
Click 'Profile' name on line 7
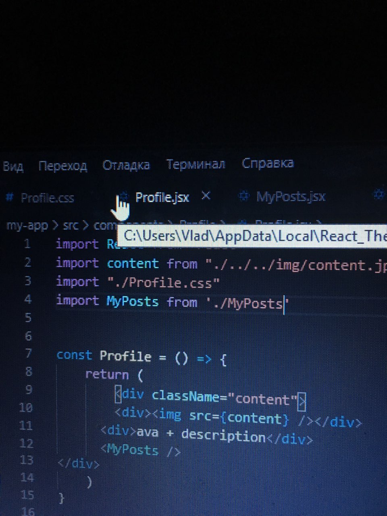[125, 356]
